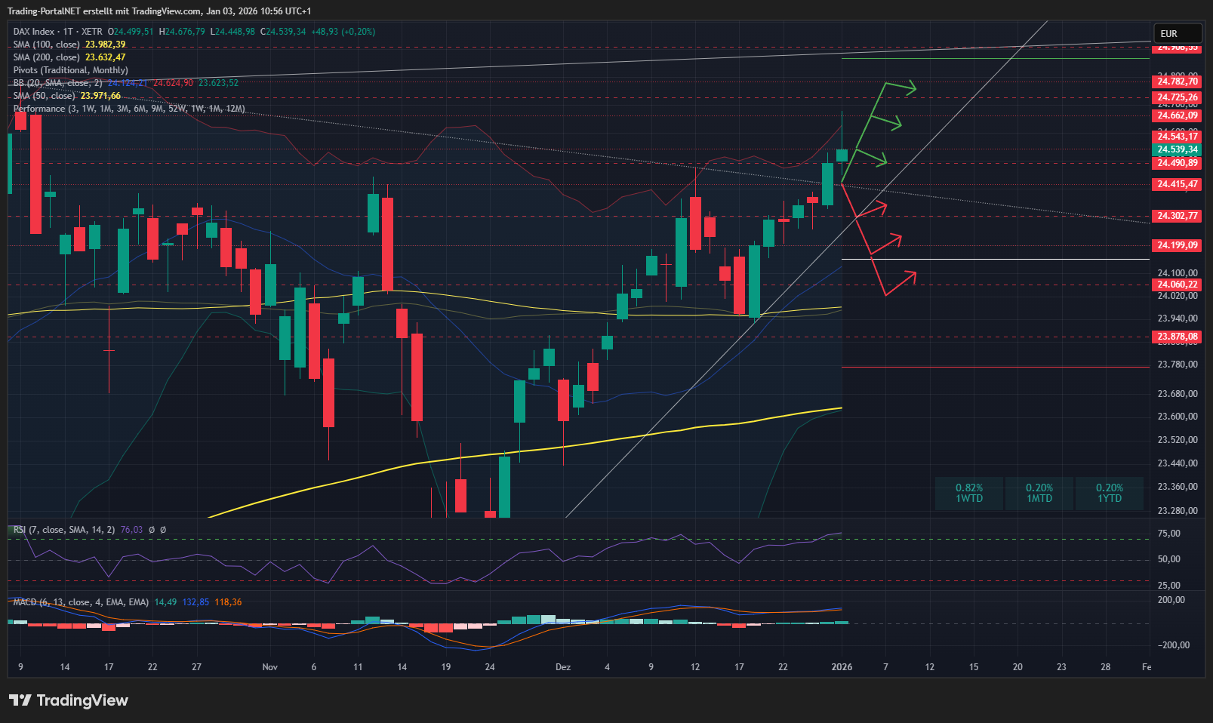Select the RSI indicator pane label
The width and height of the screenshot is (1213, 723).
64,530
